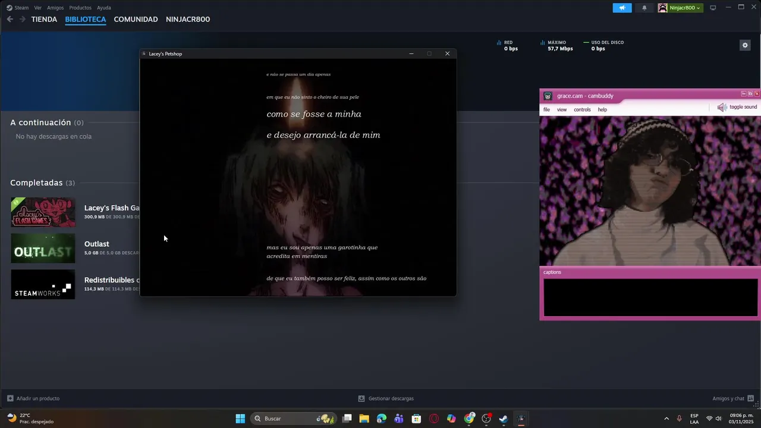Maximize the cambuddy window

750,94
